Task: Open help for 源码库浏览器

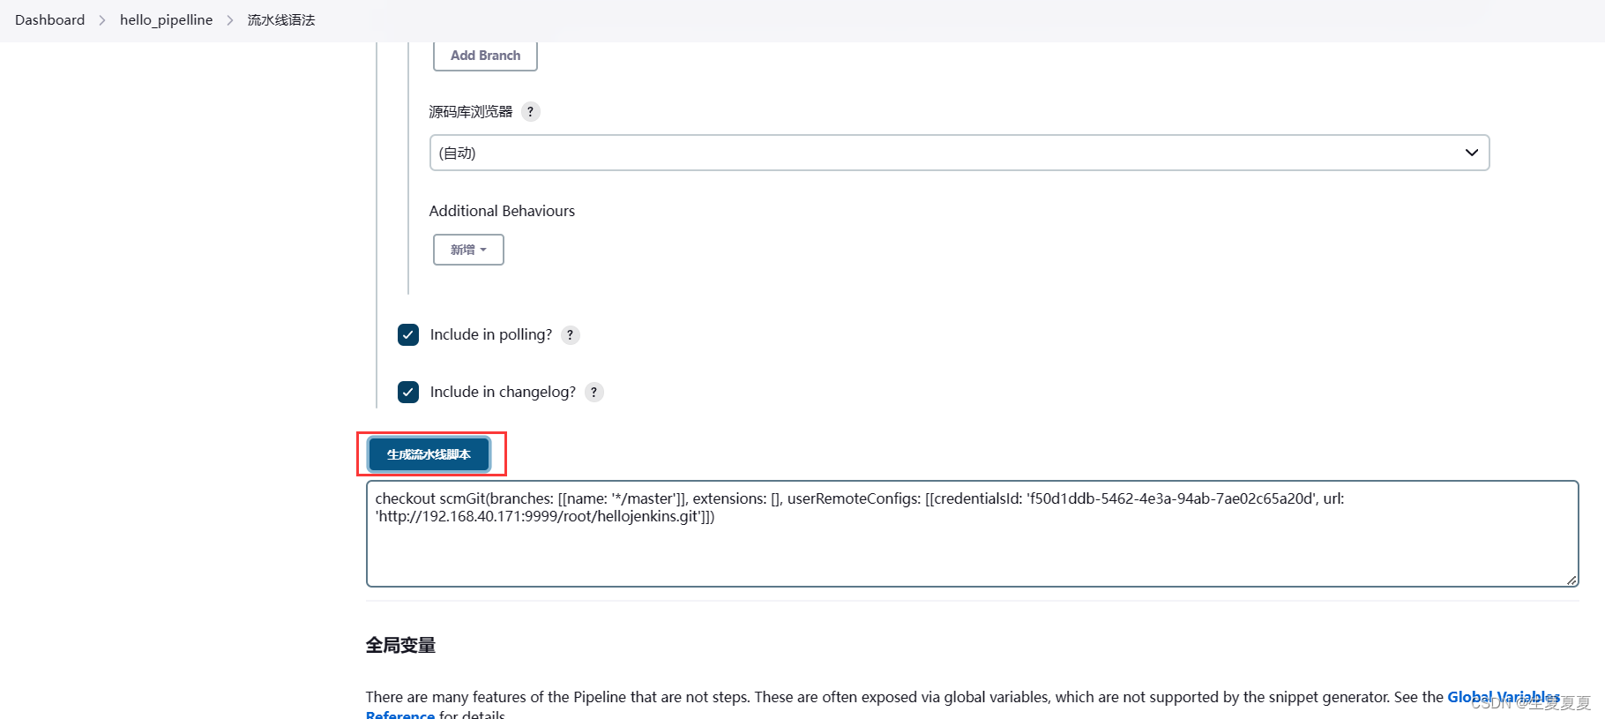Action: (x=530, y=111)
